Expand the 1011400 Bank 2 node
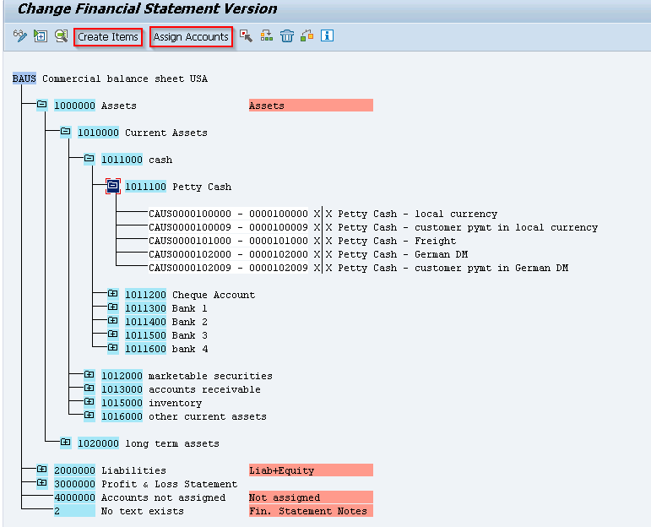651x527 pixels. [113, 321]
